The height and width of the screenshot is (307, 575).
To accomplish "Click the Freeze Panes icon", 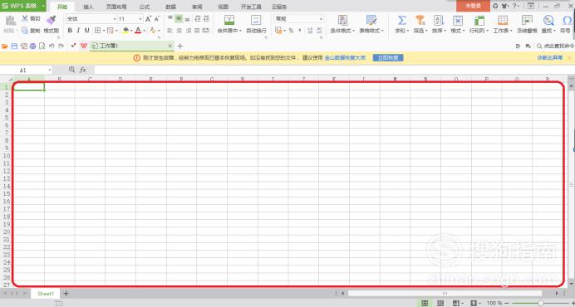I will point(527,20).
